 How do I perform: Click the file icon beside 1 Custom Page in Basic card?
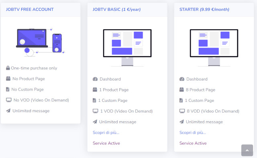tap(94, 100)
